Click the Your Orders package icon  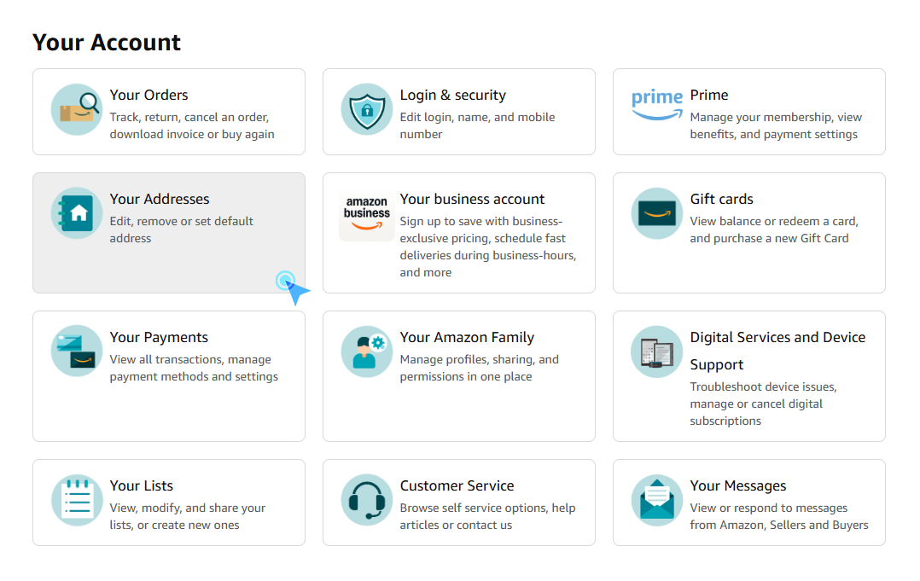pyautogui.click(x=77, y=109)
